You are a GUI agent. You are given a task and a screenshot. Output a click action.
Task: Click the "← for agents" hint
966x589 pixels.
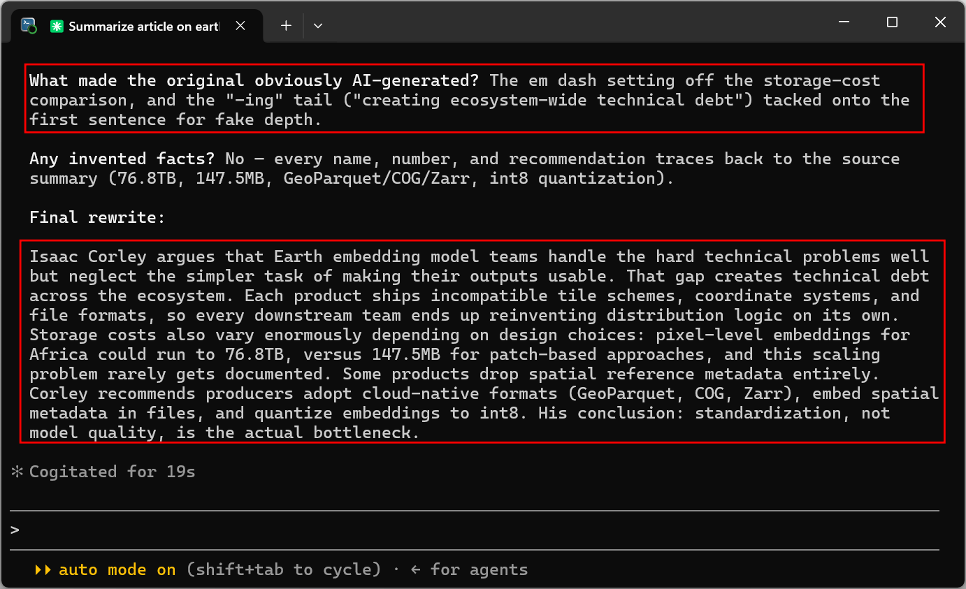469,570
